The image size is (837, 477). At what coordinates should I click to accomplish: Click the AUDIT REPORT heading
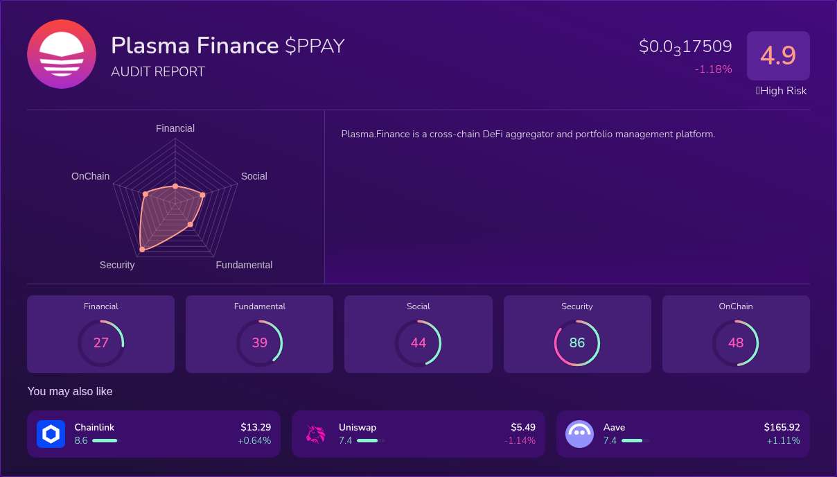point(157,71)
